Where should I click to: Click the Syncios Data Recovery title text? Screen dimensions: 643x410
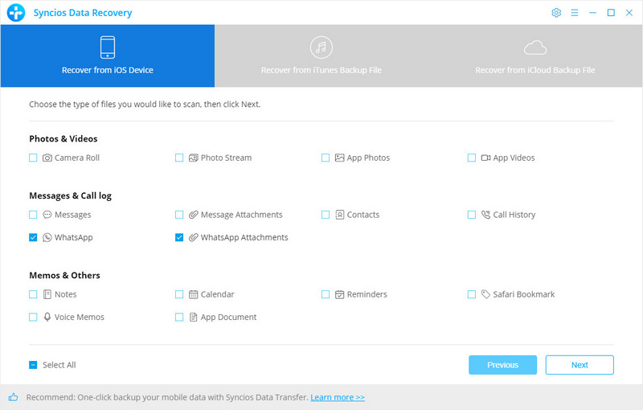(83, 13)
